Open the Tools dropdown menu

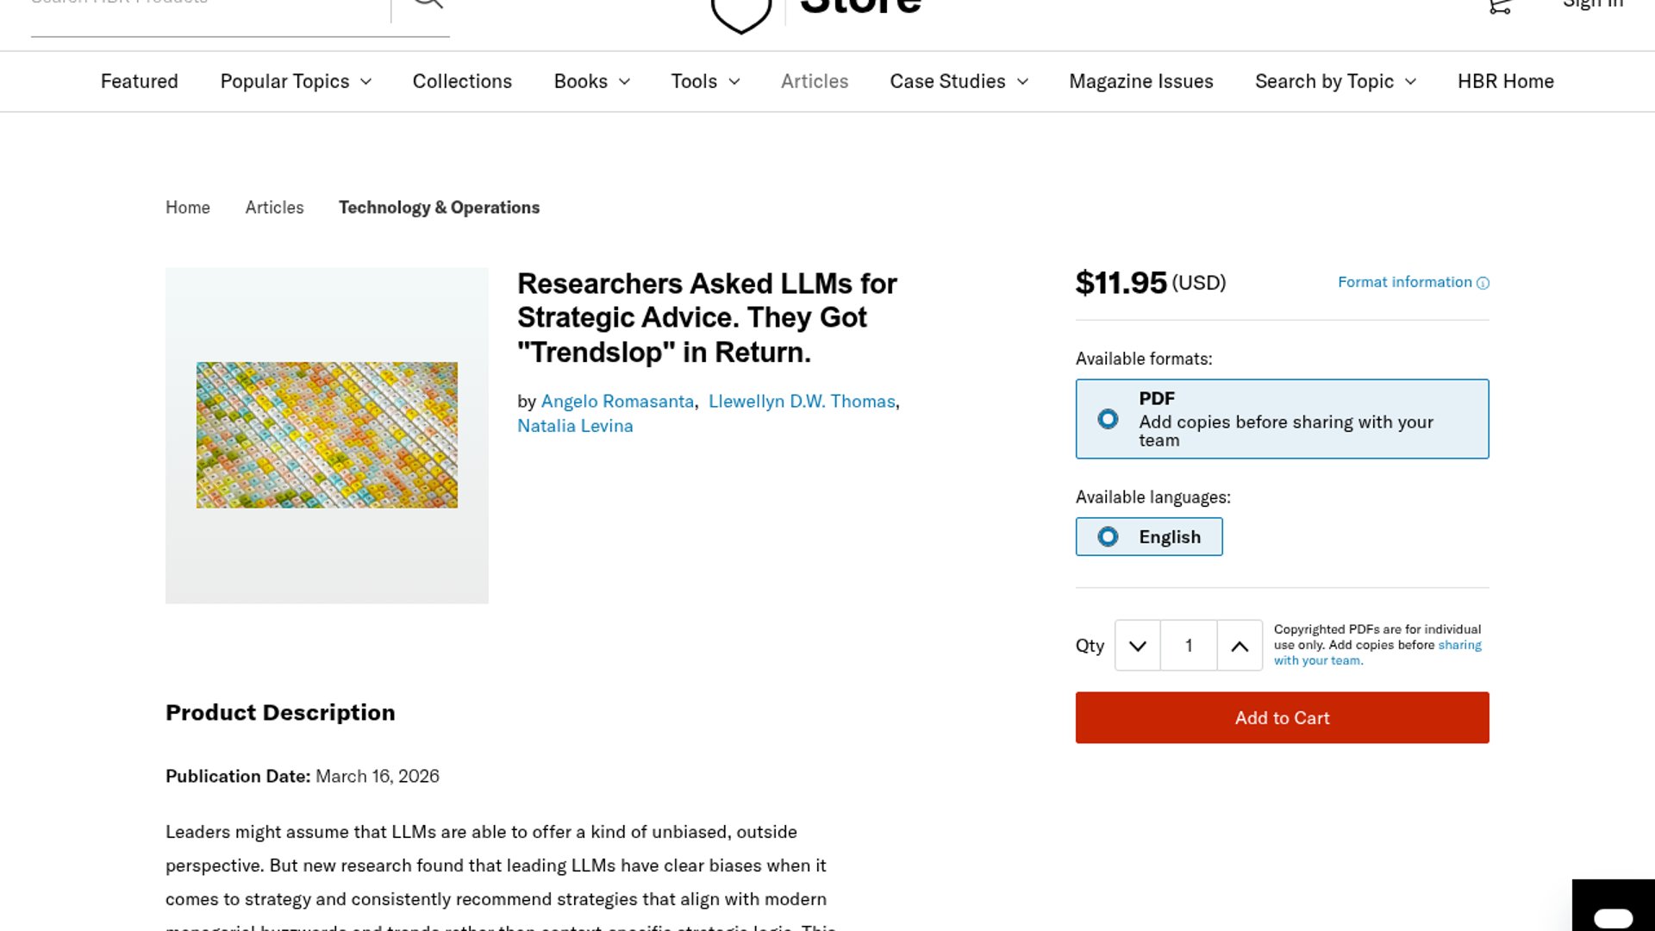pyautogui.click(x=705, y=81)
